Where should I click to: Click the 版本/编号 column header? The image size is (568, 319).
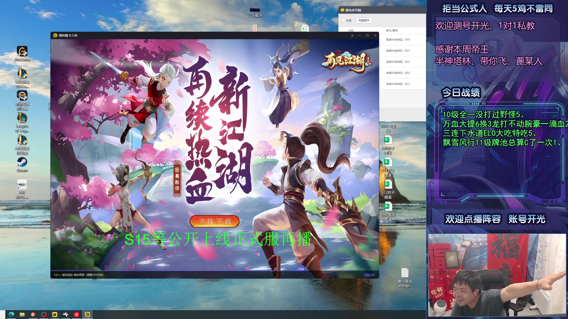click(x=392, y=30)
